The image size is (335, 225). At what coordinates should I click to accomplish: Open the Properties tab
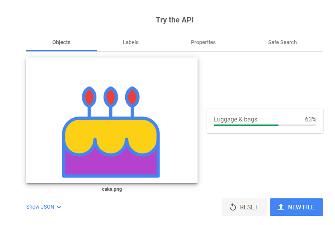tap(203, 42)
